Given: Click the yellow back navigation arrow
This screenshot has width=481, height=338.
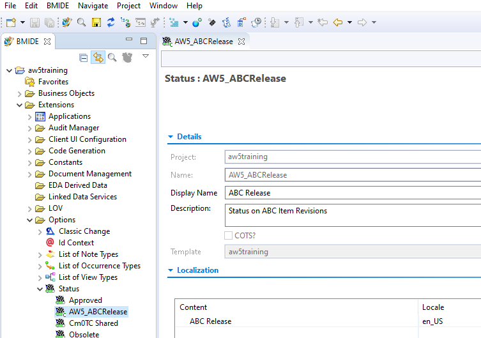Looking at the screenshot, I should click(338, 22).
